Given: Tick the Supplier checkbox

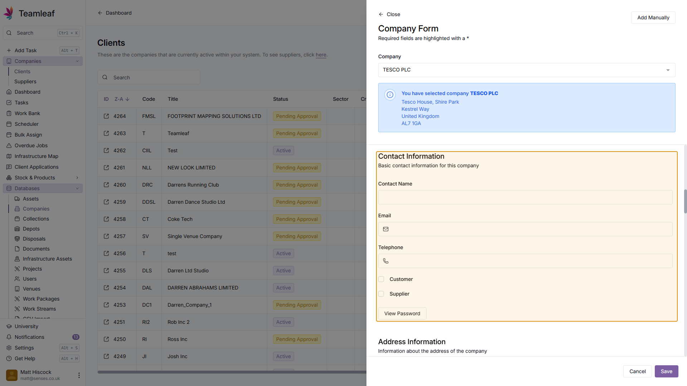Looking at the screenshot, I should click(x=381, y=294).
